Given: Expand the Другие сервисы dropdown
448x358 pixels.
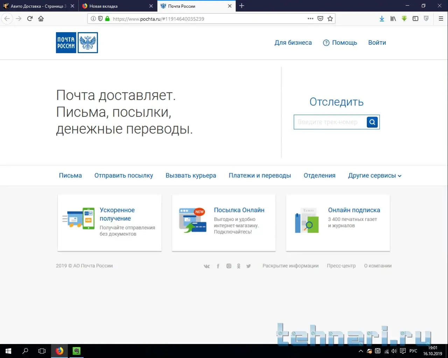Looking at the screenshot, I should coord(374,176).
